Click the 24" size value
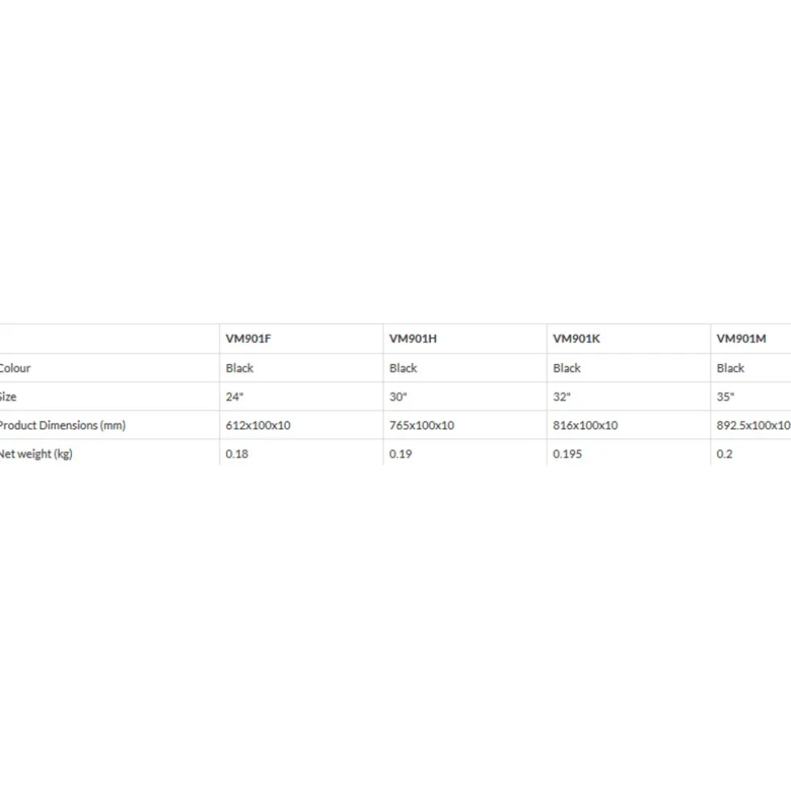This screenshot has width=791, height=791. (235, 396)
